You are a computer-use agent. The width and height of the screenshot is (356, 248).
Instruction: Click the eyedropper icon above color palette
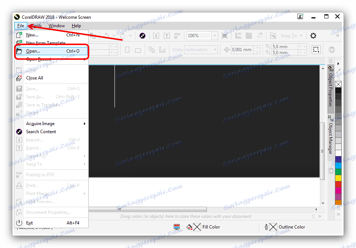click(x=338, y=71)
